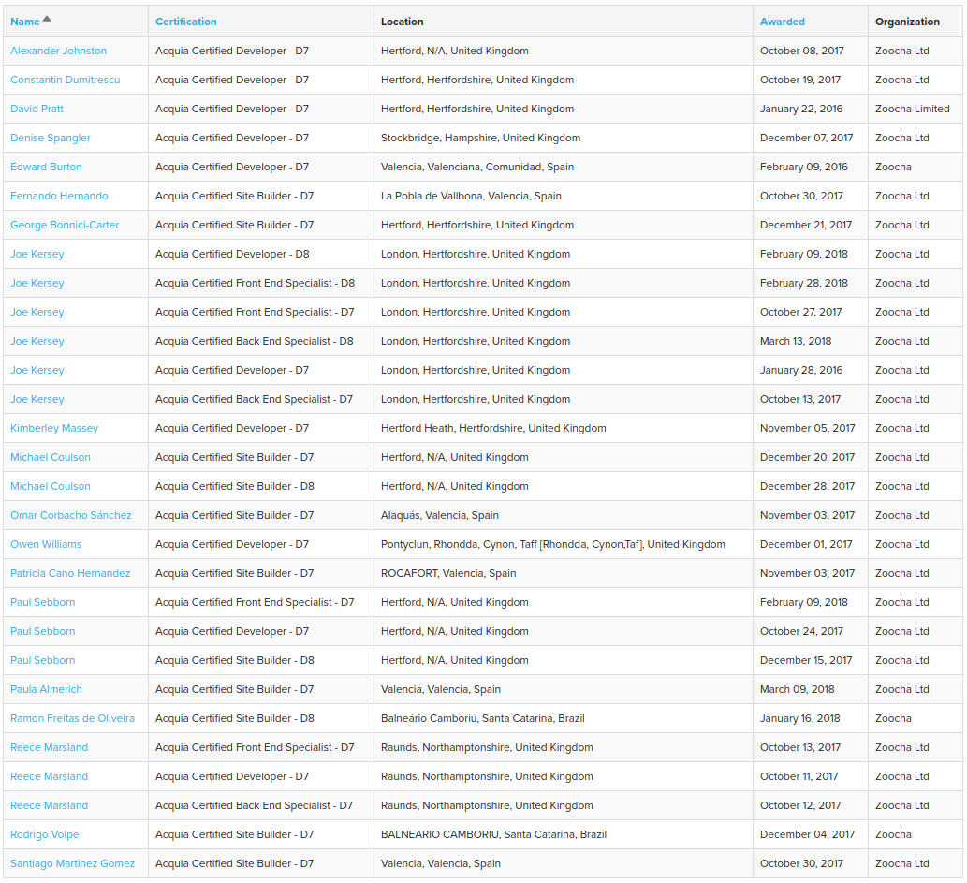This screenshot has width=967, height=883.
Task: Select the 'October 08, 2017' awarded date
Action: tap(801, 51)
